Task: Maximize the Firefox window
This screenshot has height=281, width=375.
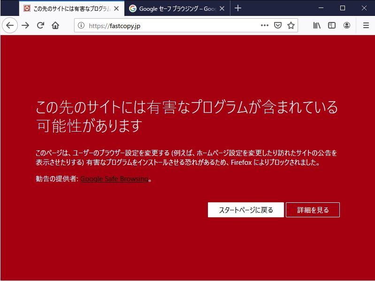Action: click(x=343, y=8)
